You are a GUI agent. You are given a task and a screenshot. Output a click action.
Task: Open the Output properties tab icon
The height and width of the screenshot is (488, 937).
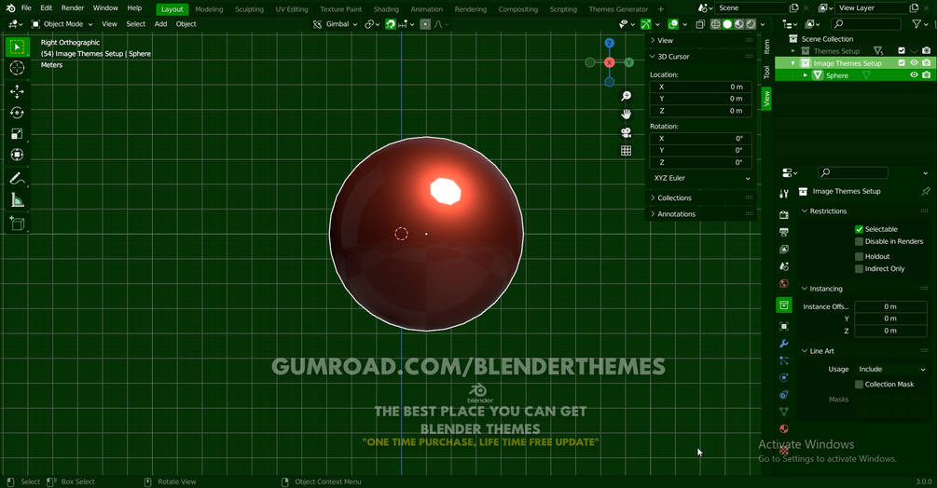pyautogui.click(x=784, y=232)
